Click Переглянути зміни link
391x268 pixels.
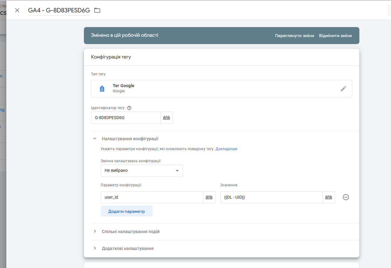pos(294,36)
